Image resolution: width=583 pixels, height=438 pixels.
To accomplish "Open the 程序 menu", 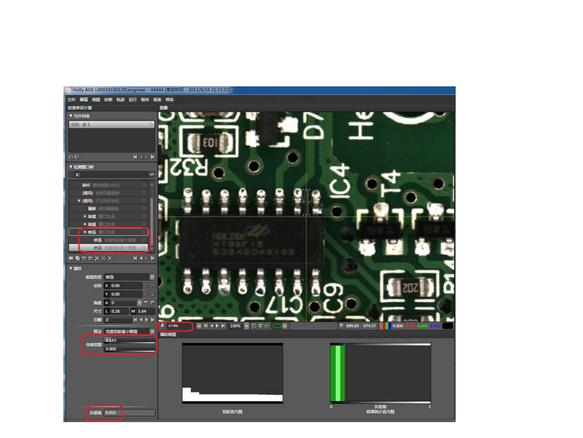I will click(145, 99).
